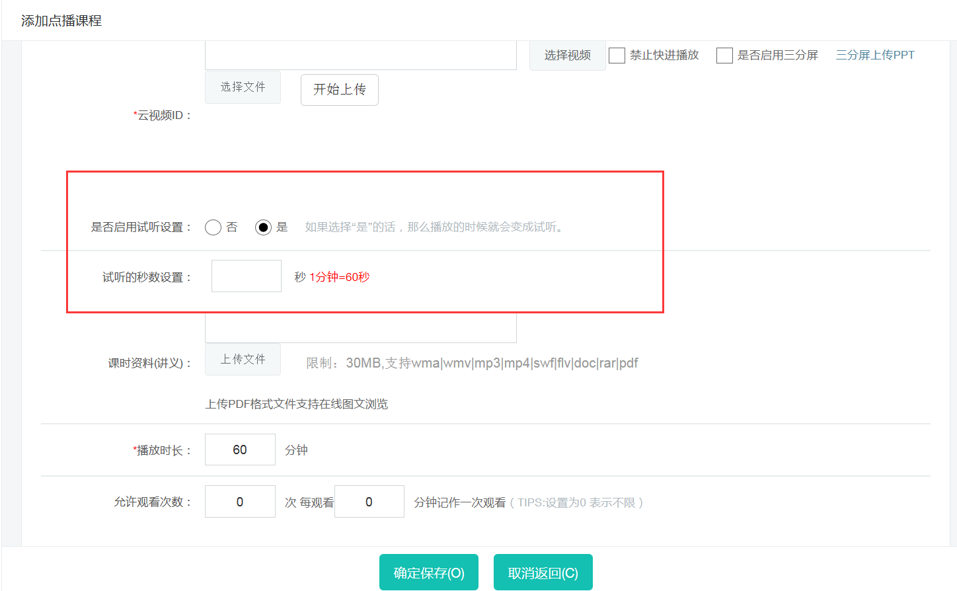Choose the 是 radio for trial listening
Viewport: 957px width, 591px height.
(263, 227)
